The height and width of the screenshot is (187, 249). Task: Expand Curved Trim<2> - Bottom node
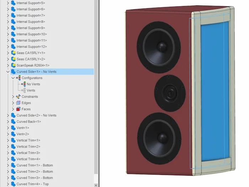[8, 171]
